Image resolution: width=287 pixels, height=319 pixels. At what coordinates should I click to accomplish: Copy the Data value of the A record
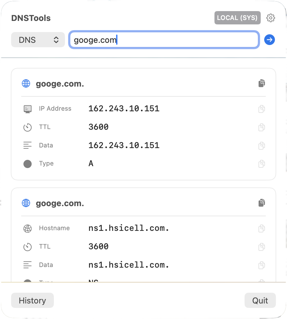coord(261,146)
